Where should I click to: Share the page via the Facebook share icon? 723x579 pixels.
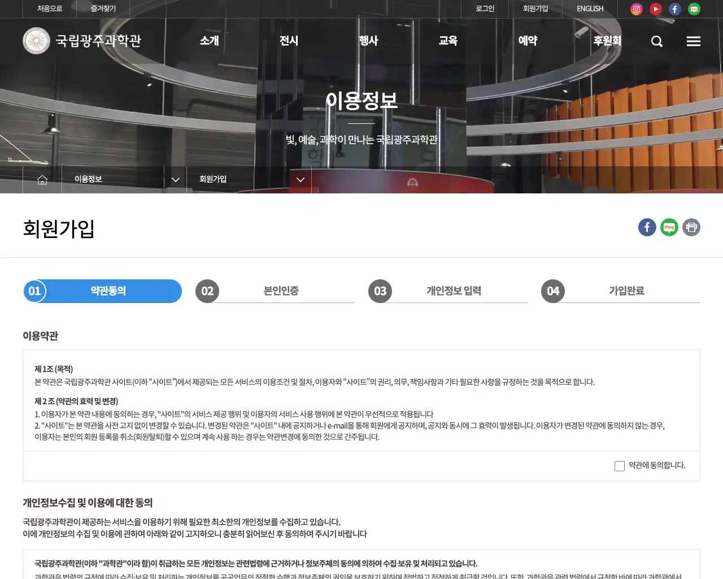coord(647,227)
